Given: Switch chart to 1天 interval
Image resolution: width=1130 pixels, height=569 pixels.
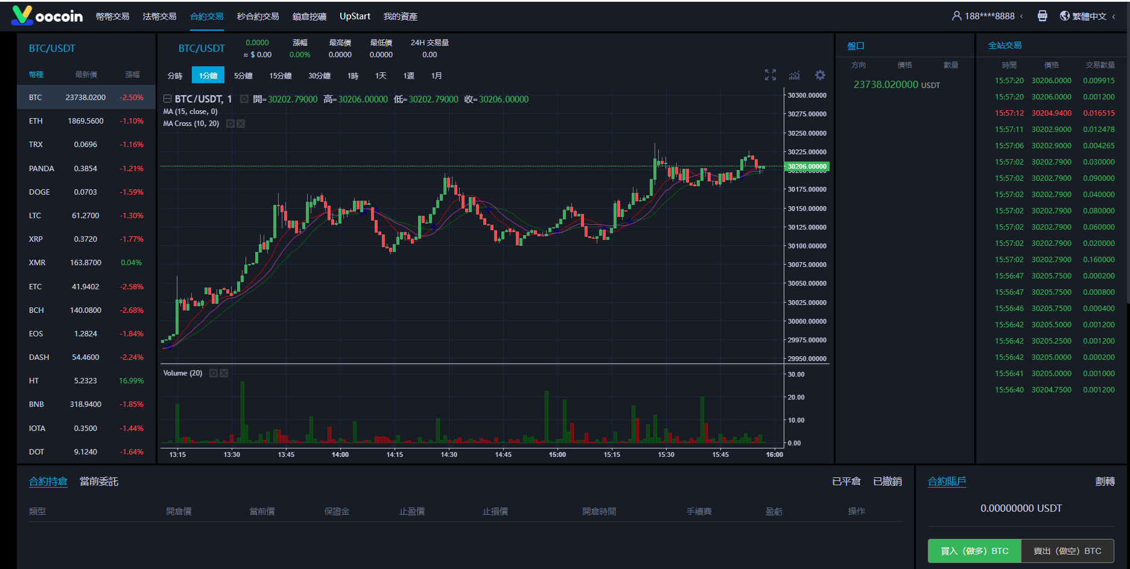Looking at the screenshot, I should (x=381, y=75).
